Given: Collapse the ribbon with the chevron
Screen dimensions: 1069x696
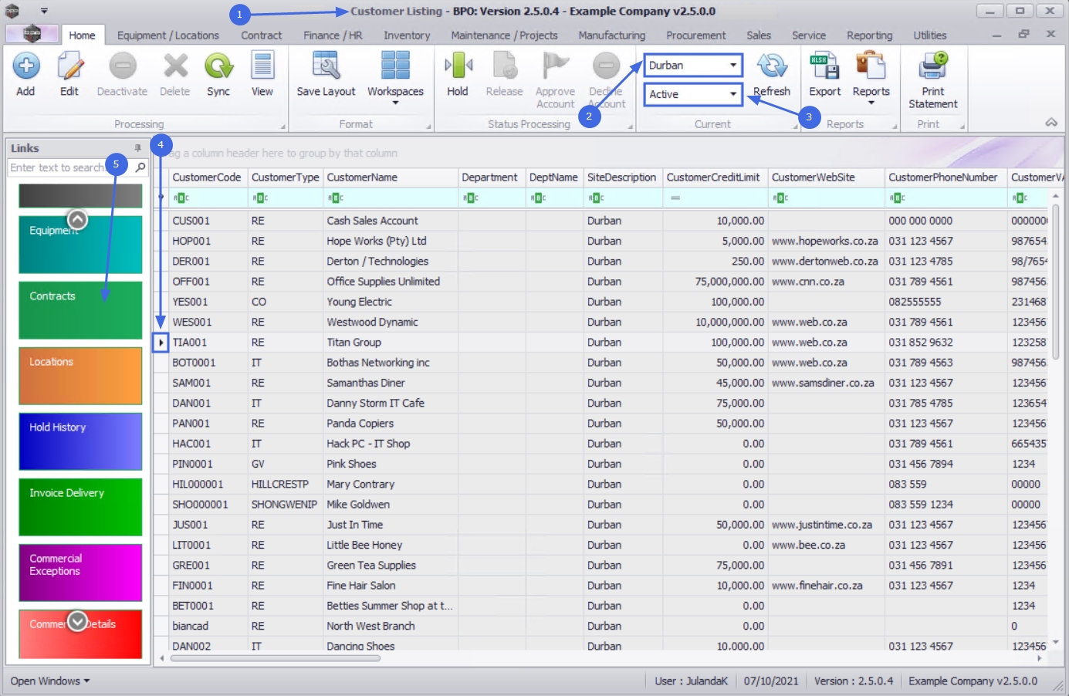Looking at the screenshot, I should [1050, 123].
